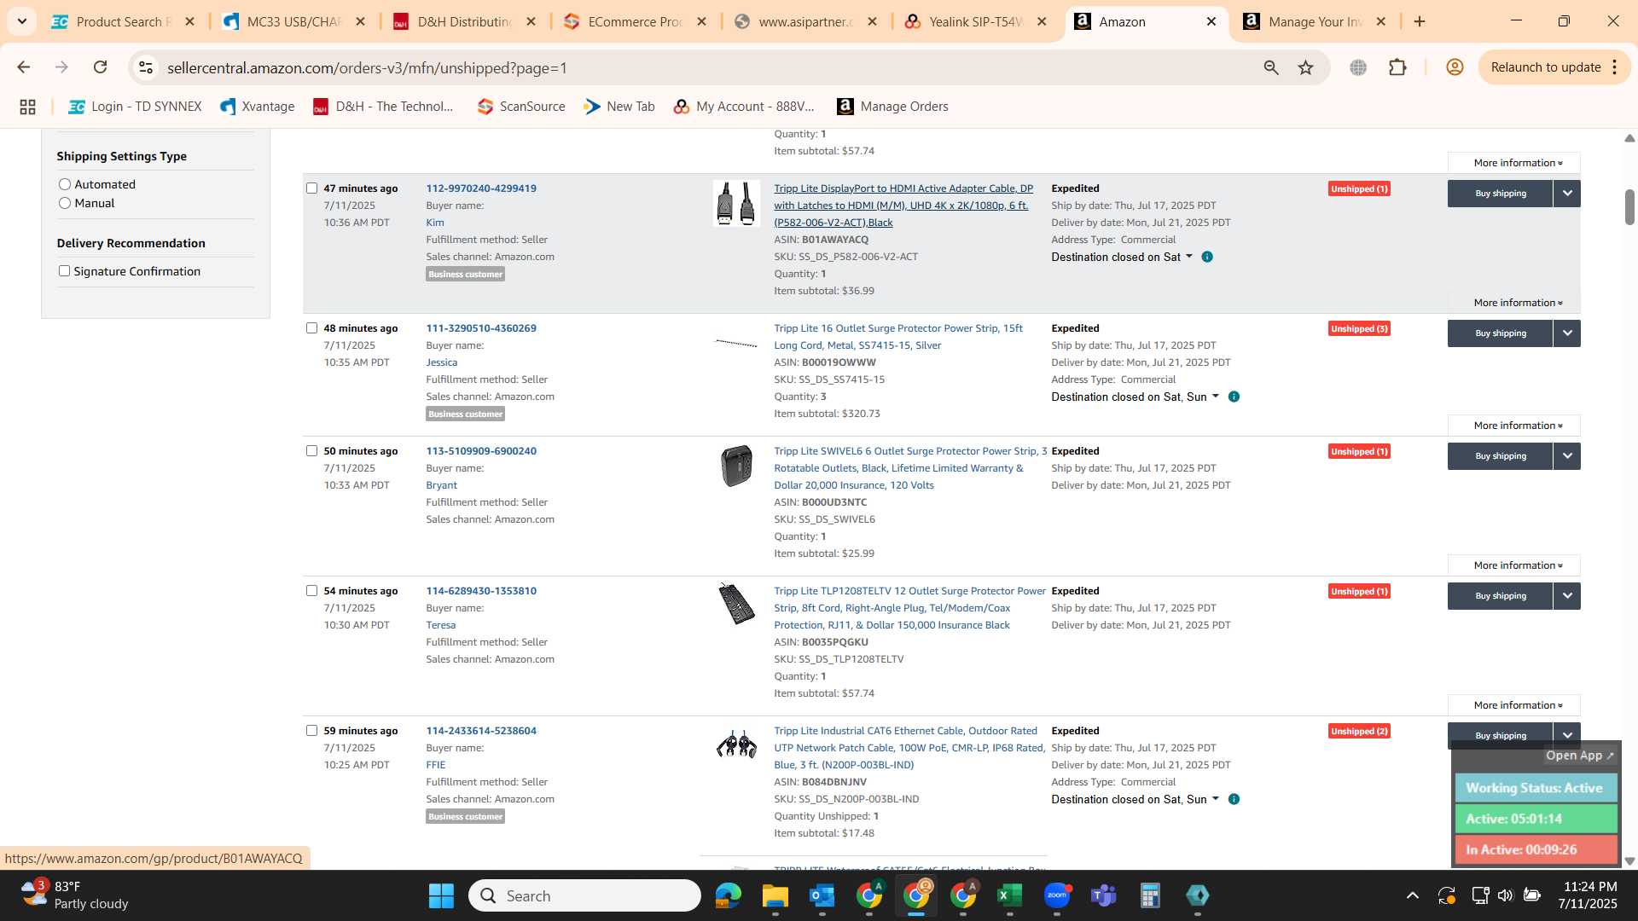
Task: Click the browser back arrow
Action: 23,67
